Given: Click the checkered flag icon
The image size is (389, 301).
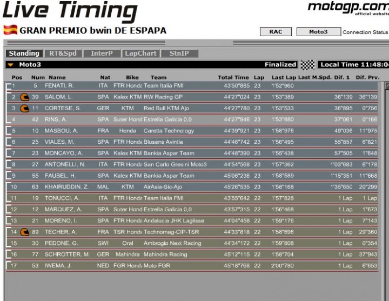Looking at the screenshot, I should point(307,65).
